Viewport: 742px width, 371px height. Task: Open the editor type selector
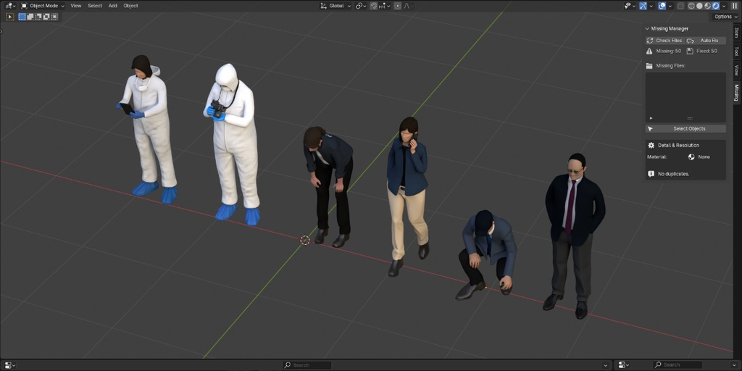click(10, 6)
